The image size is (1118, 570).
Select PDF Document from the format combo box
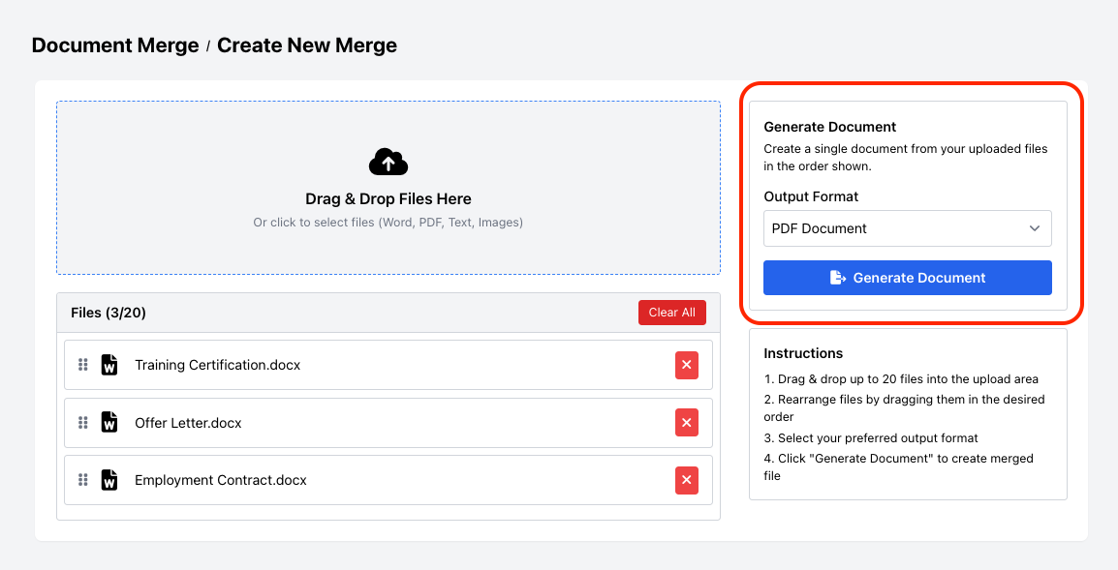click(x=907, y=227)
